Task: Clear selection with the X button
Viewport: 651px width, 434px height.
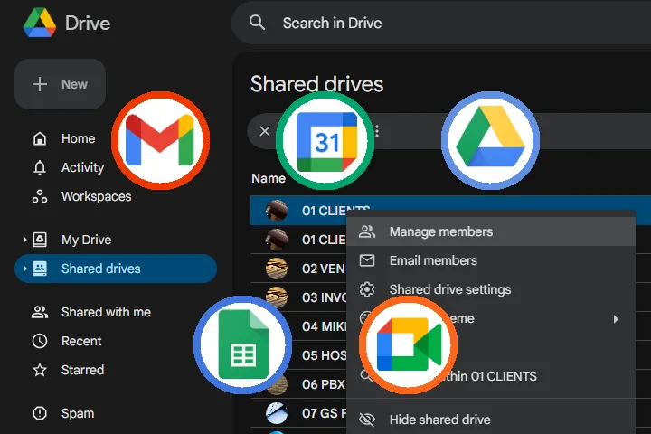Action: [x=264, y=131]
